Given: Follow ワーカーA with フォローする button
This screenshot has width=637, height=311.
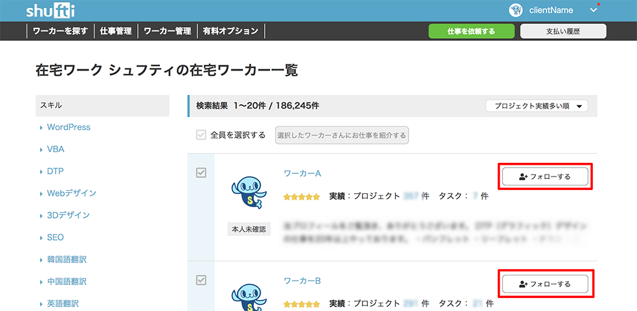Looking at the screenshot, I should [x=545, y=177].
